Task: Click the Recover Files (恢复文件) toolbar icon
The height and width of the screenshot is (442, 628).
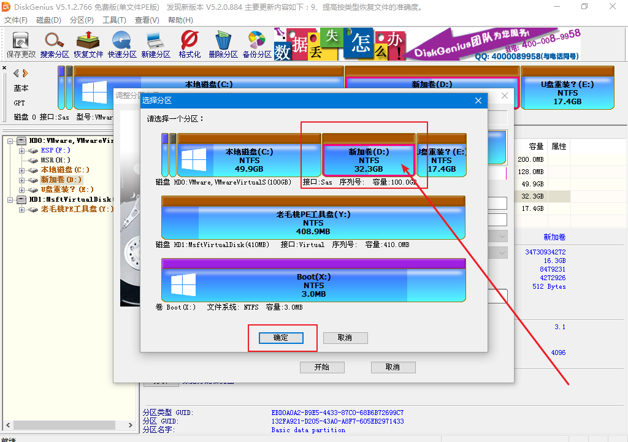Action: click(88, 44)
